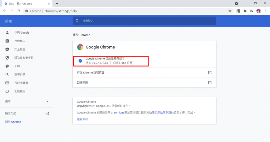Open the Chromium link

point(117,113)
